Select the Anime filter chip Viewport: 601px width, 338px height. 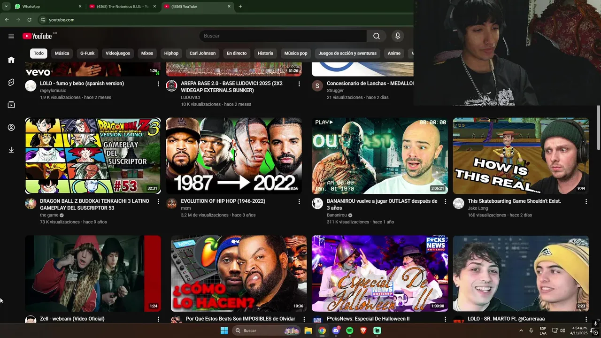click(394, 54)
